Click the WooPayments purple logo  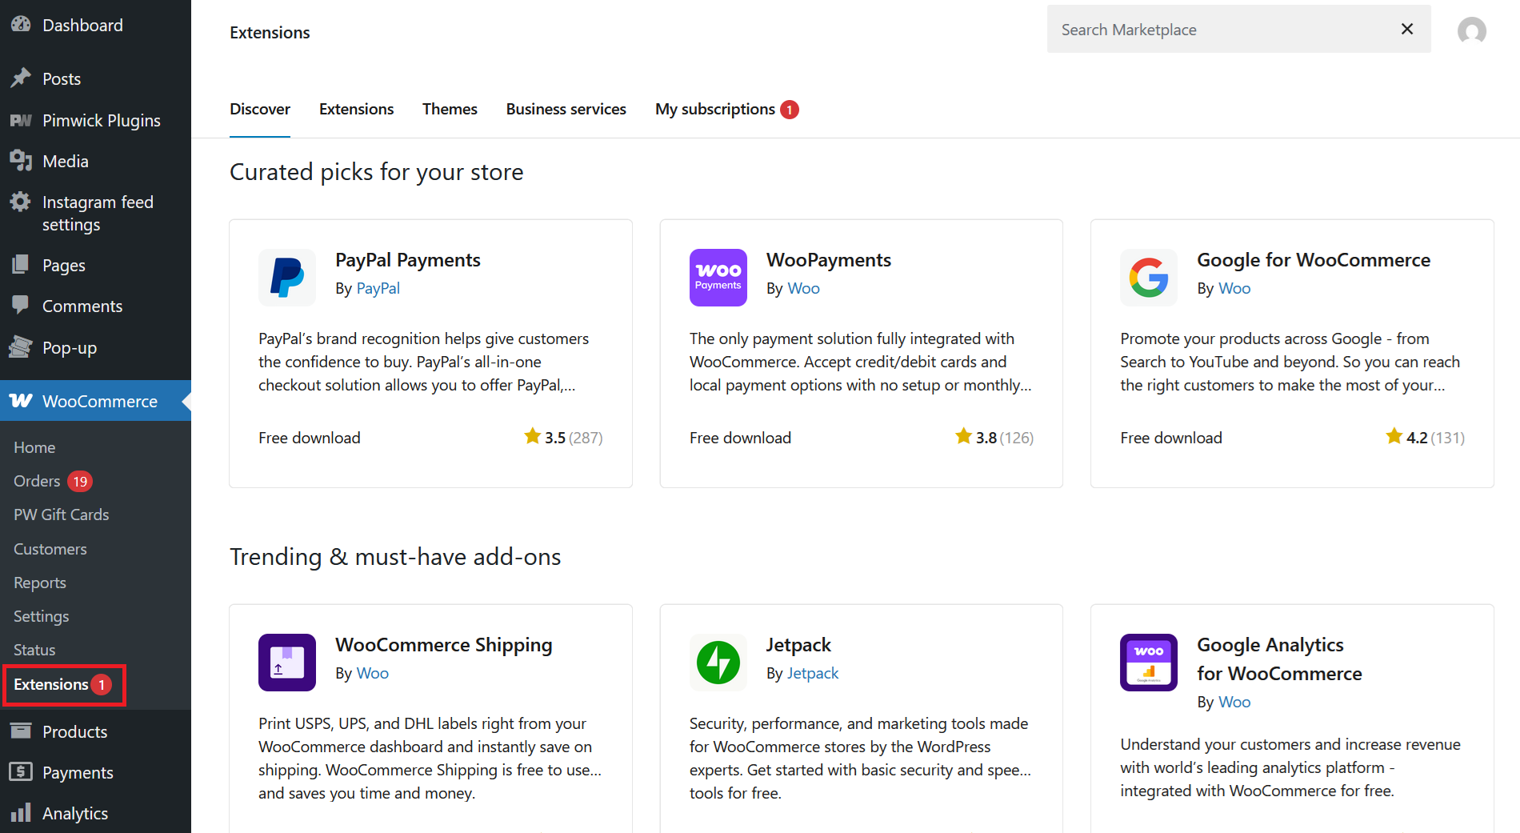click(x=718, y=278)
